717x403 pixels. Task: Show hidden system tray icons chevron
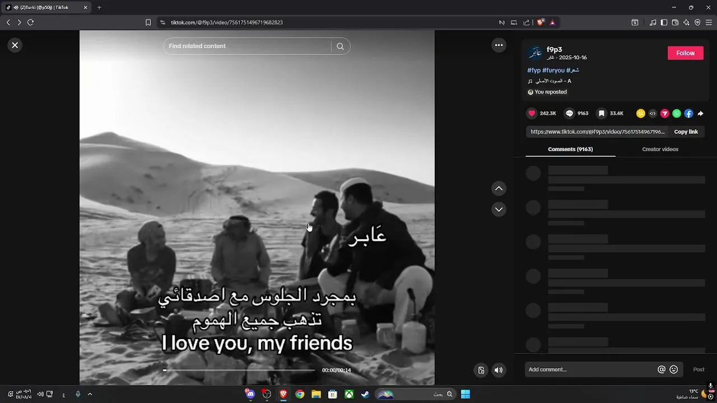90,394
